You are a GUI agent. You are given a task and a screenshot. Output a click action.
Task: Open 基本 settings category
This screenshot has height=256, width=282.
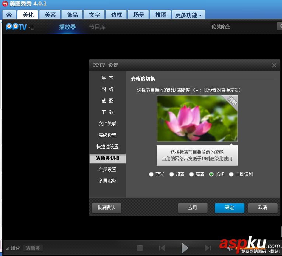tap(108, 78)
